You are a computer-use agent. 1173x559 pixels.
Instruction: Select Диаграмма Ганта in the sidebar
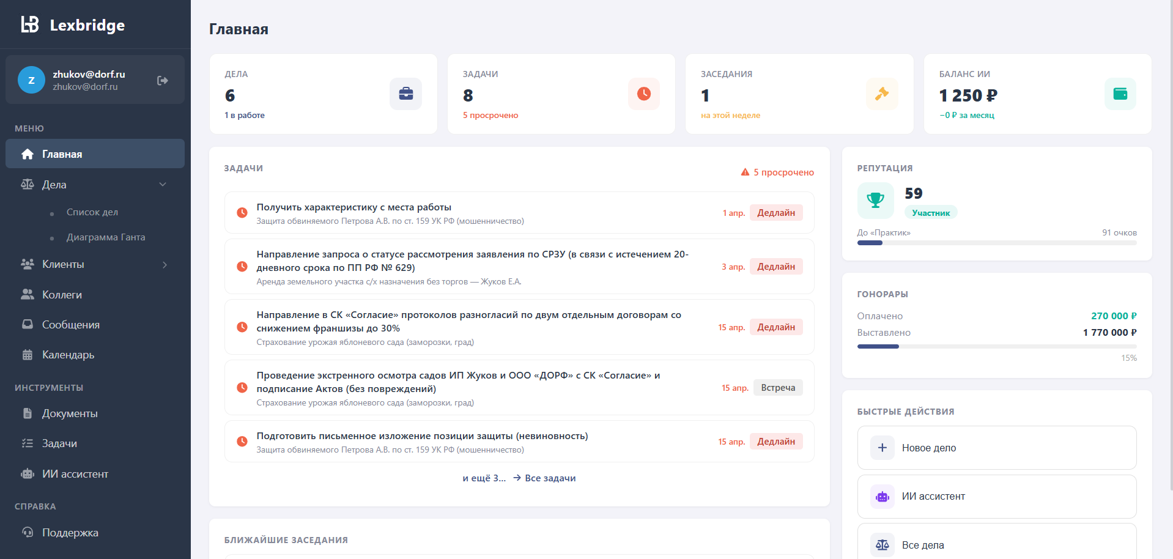point(106,237)
